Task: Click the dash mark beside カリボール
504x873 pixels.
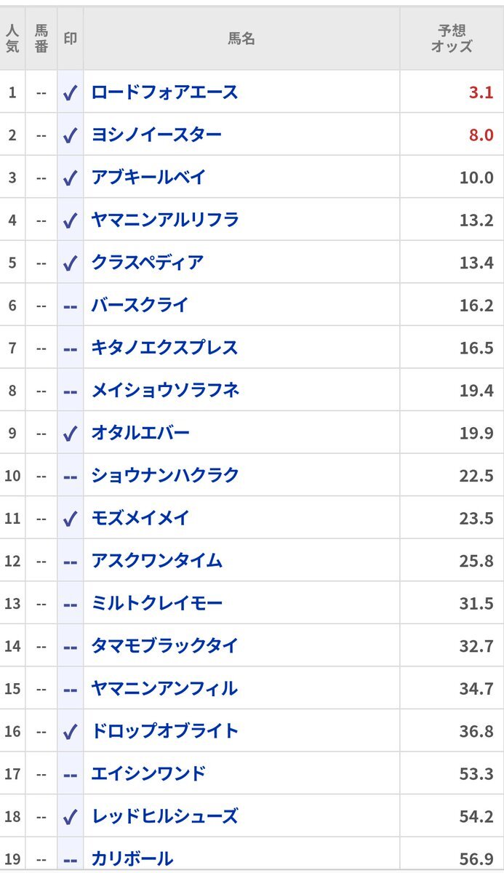Action: [x=70, y=860]
